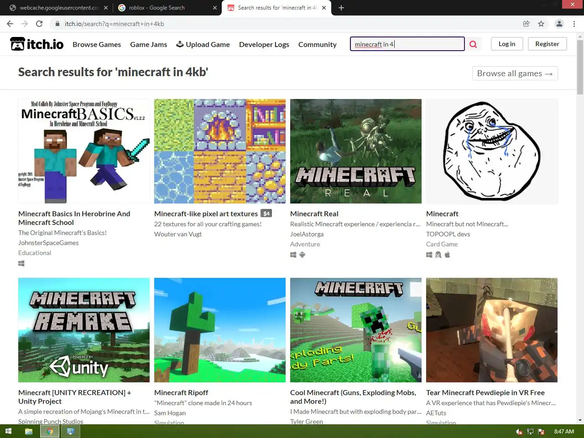Click the Linux icon under Minecraft card game
Screen dimensions: 584x438
pos(438,255)
